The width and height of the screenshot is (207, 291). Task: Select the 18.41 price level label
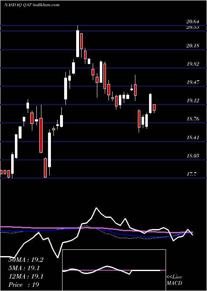pos(193,138)
